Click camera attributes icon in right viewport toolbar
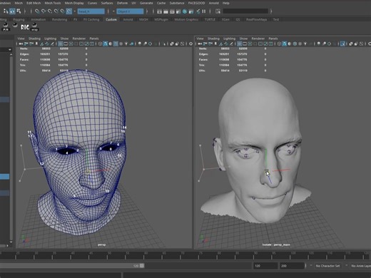 [210, 43]
